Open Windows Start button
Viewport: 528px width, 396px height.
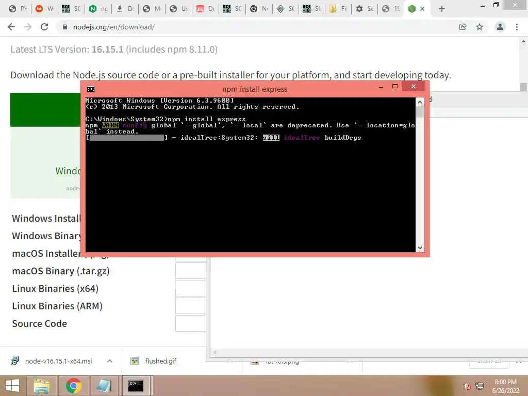[x=12, y=386]
